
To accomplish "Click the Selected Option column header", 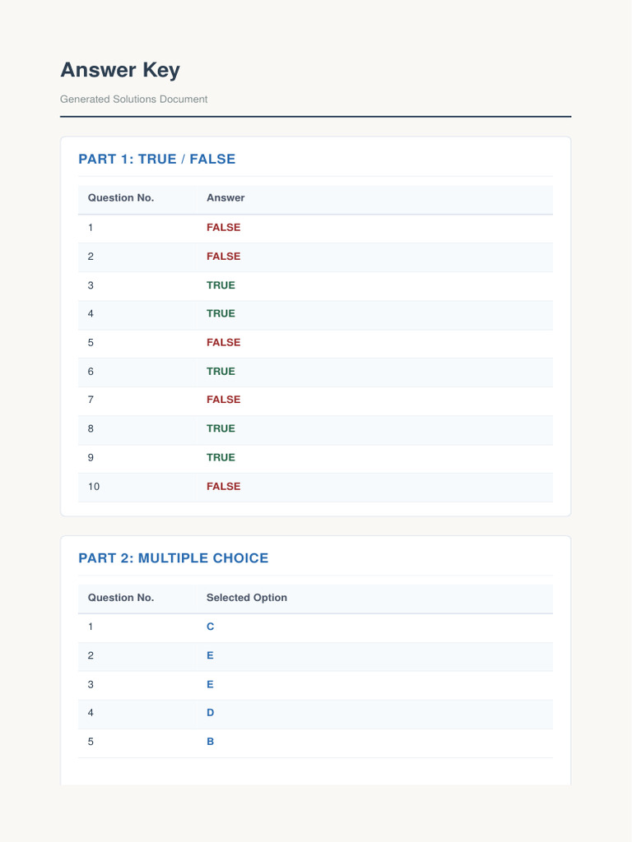I will [247, 598].
